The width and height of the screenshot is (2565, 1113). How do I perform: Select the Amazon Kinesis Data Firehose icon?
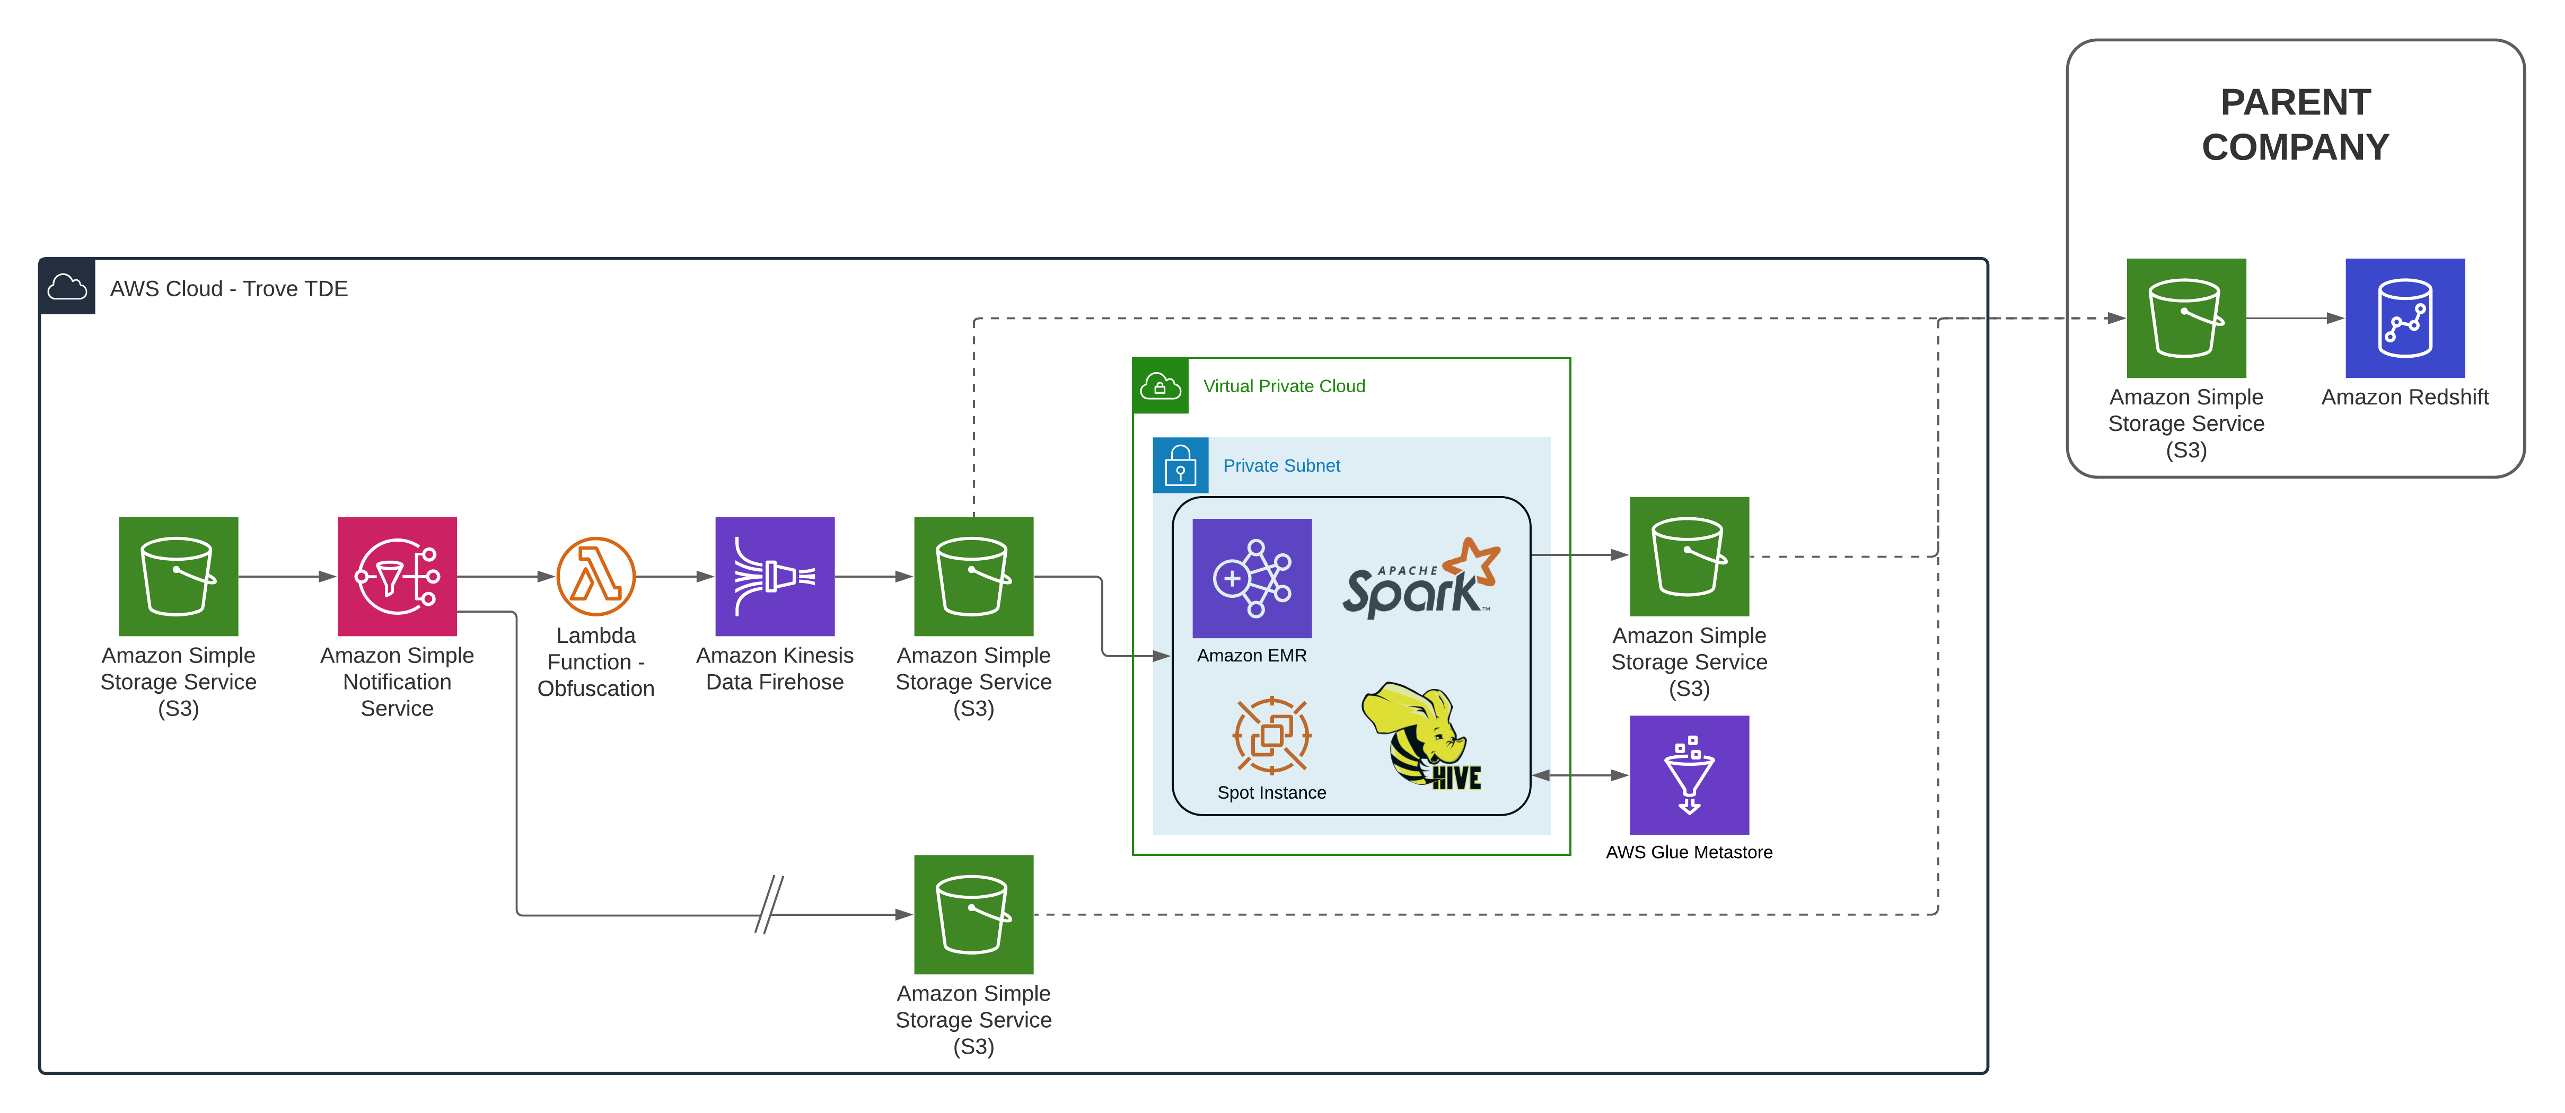[775, 576]
